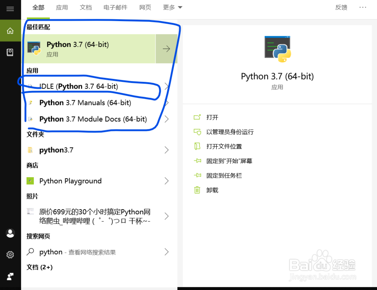
Task: Select the Home icon in sidebar
Action: [x=10, y=31]
